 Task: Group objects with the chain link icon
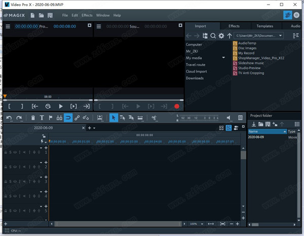(x=77, y=118)
